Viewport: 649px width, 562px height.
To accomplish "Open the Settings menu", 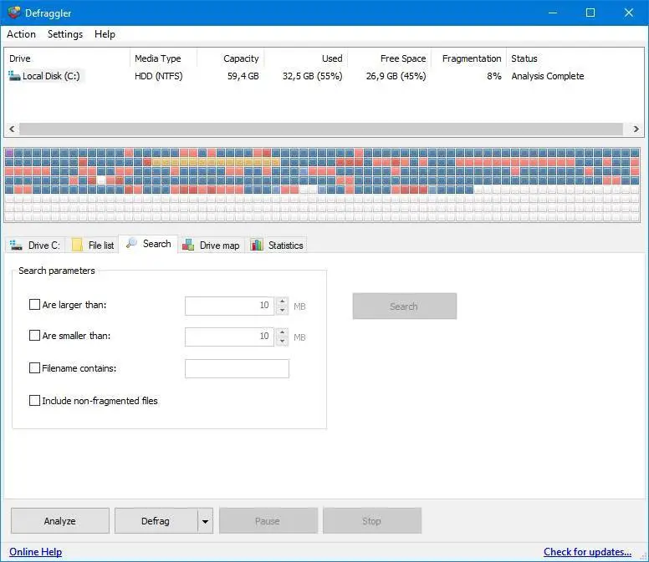I will 65,34.
